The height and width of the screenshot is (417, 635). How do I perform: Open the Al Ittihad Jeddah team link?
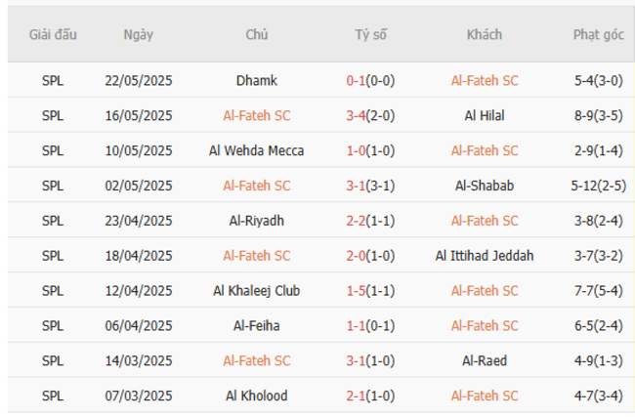tap(485, 256)
